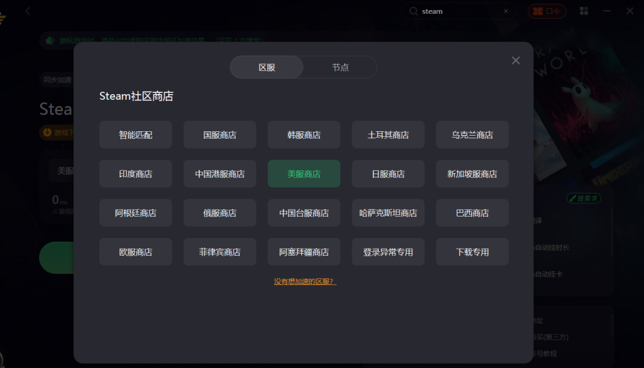Viewport: 644px width, 368px height.
Task: Choose the 乌克兰商店 region
Action: (472, 134)
